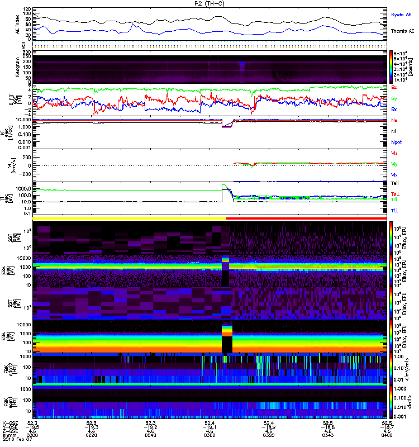Click the ESA electron Eflux color bar

(x=391, y=336)
